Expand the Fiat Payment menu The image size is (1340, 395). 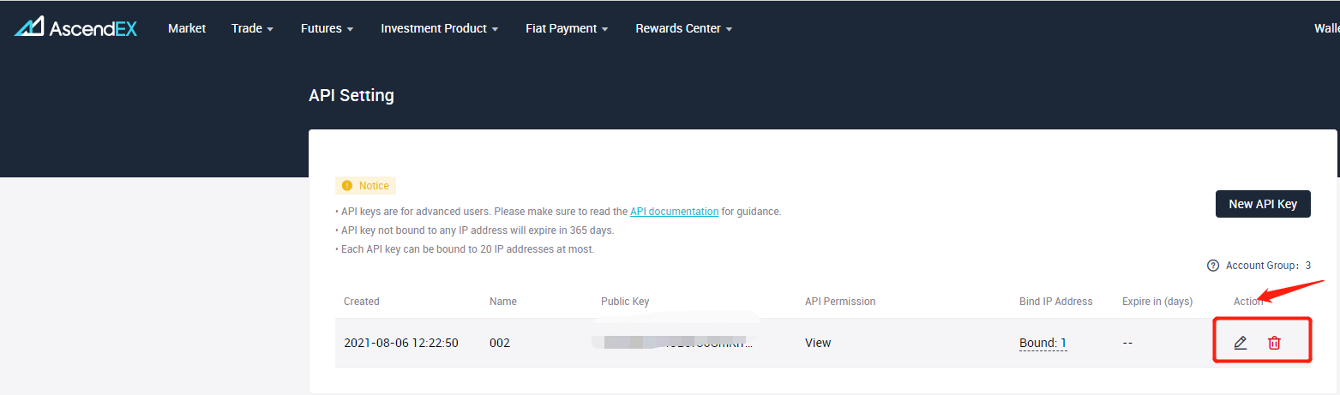[x=567, y=28]
